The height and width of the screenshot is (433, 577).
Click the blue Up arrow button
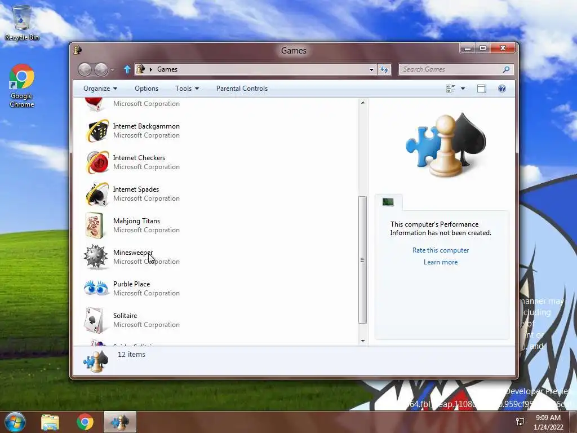pyautogui.click(x=127, y=69)
